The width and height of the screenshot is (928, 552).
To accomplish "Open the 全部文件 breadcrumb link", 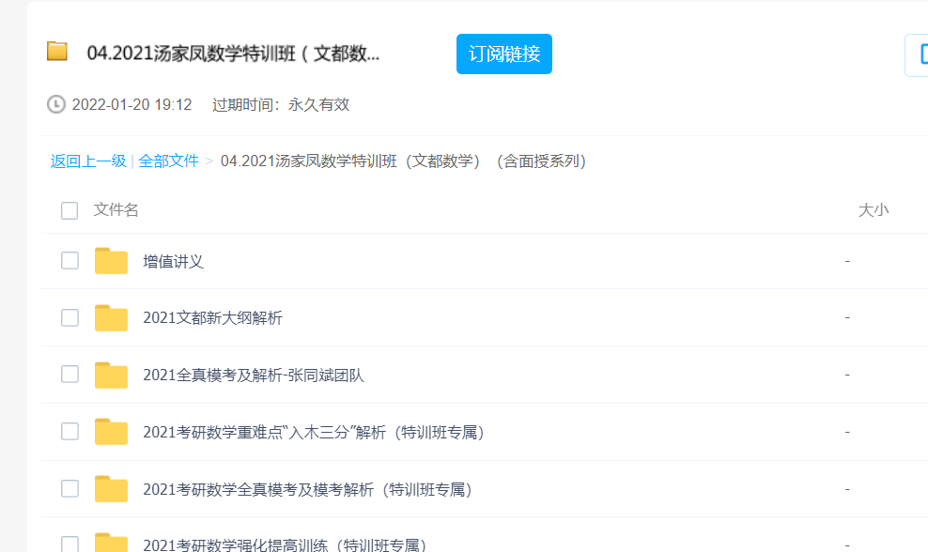I will click(168, 161).
